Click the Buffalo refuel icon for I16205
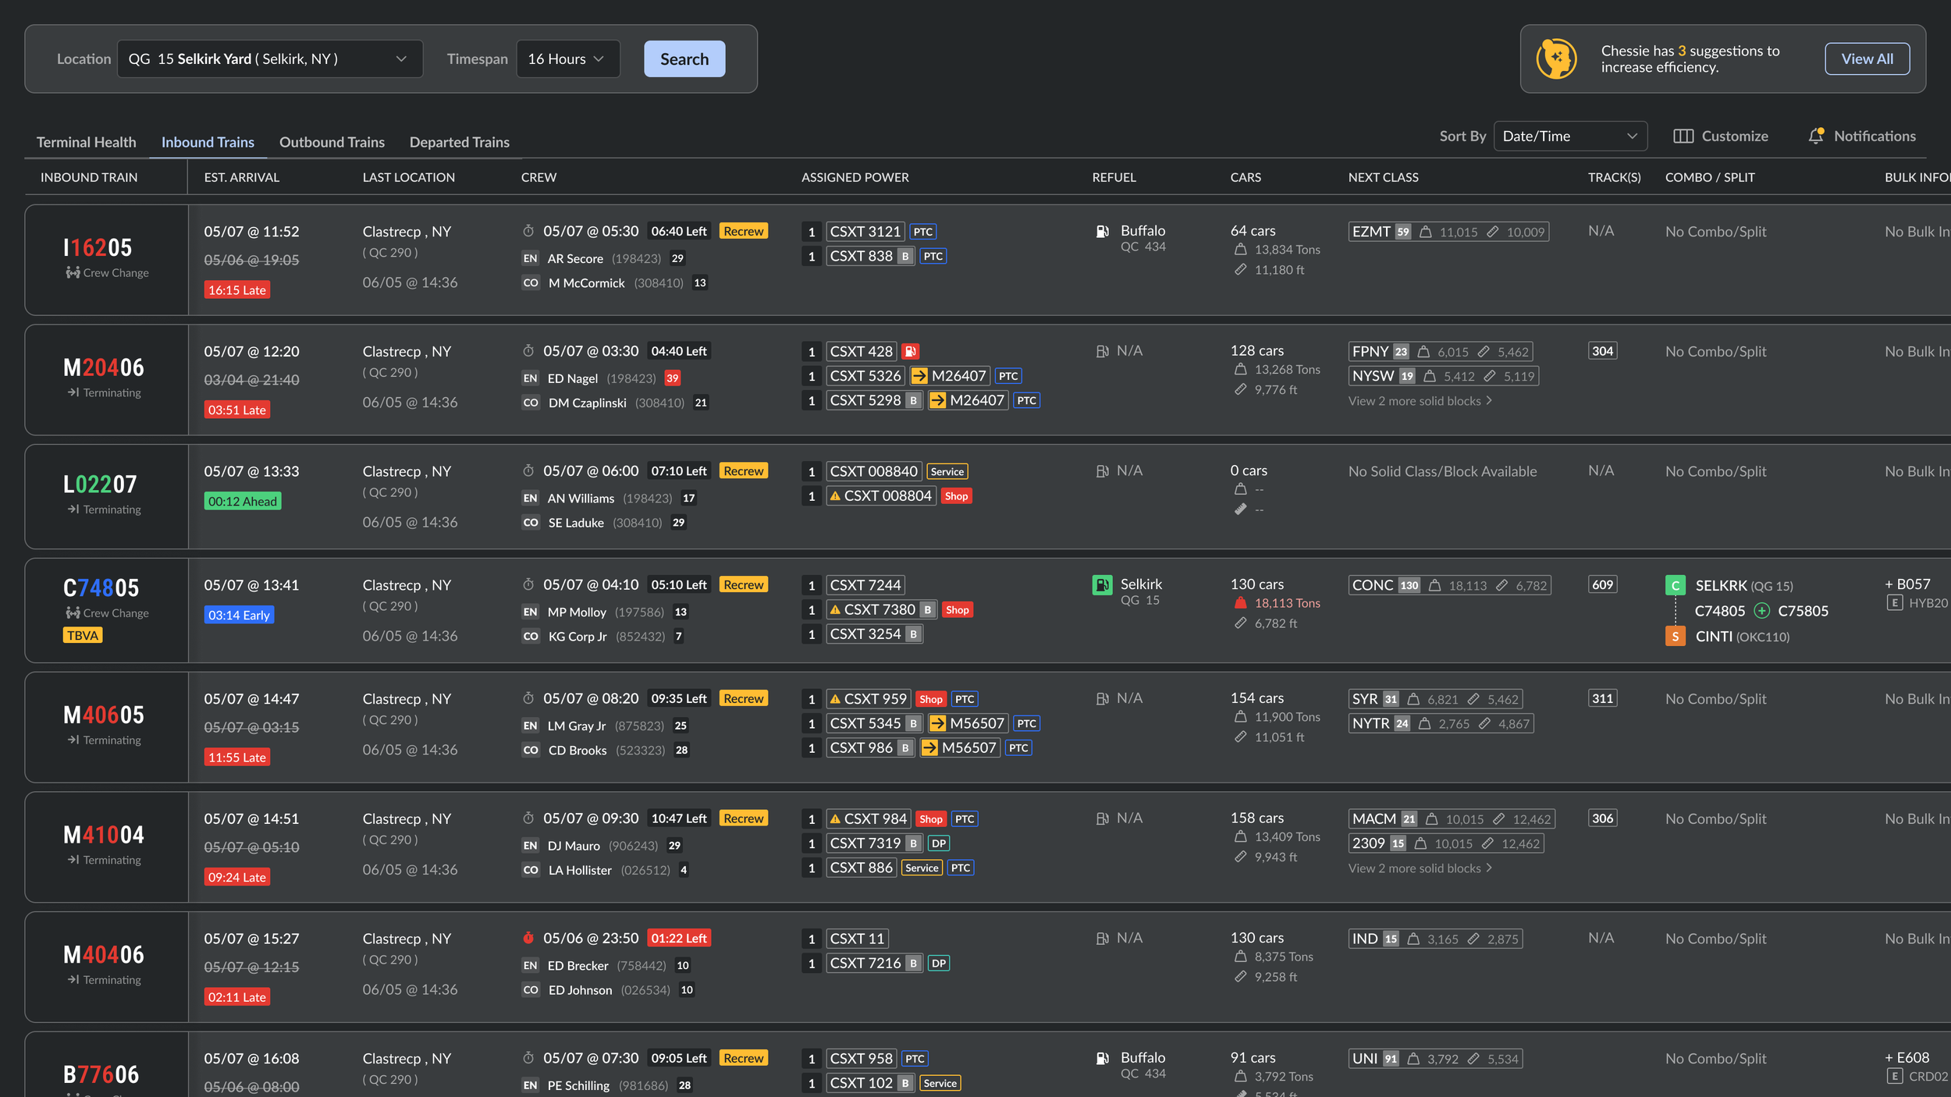Screen dimensions: 1951x1097 tap(1102, 231)
